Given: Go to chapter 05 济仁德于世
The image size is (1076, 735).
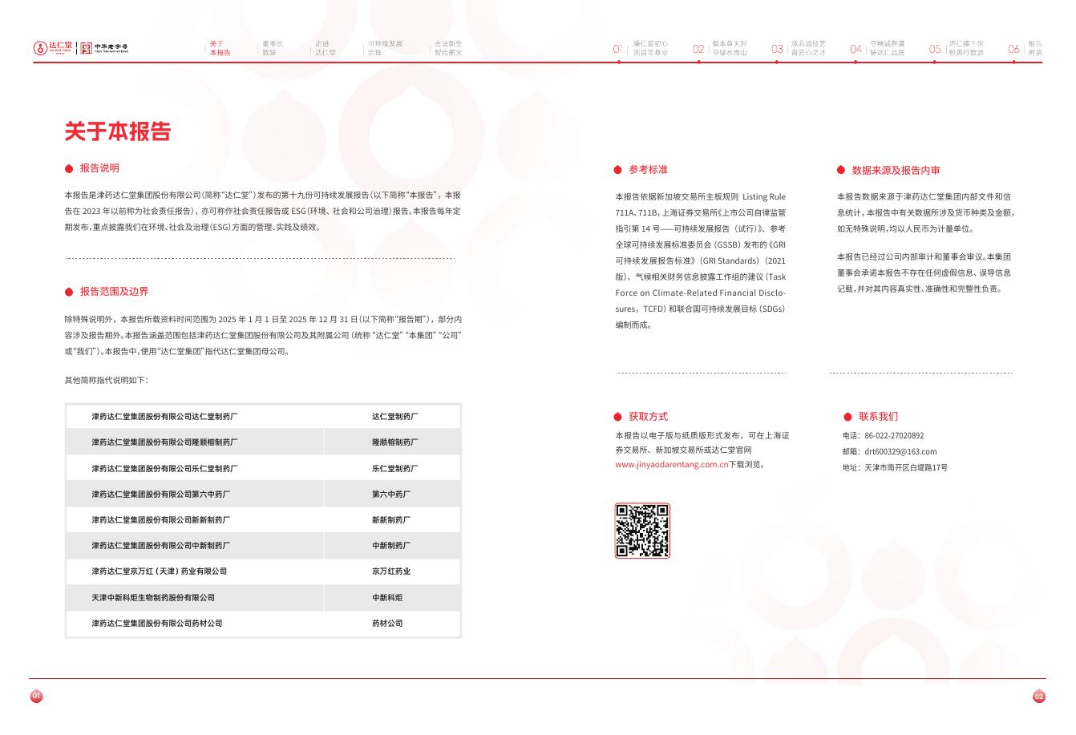Looking at the screenshot, I should pyautogui.click(x=957, y=48).
